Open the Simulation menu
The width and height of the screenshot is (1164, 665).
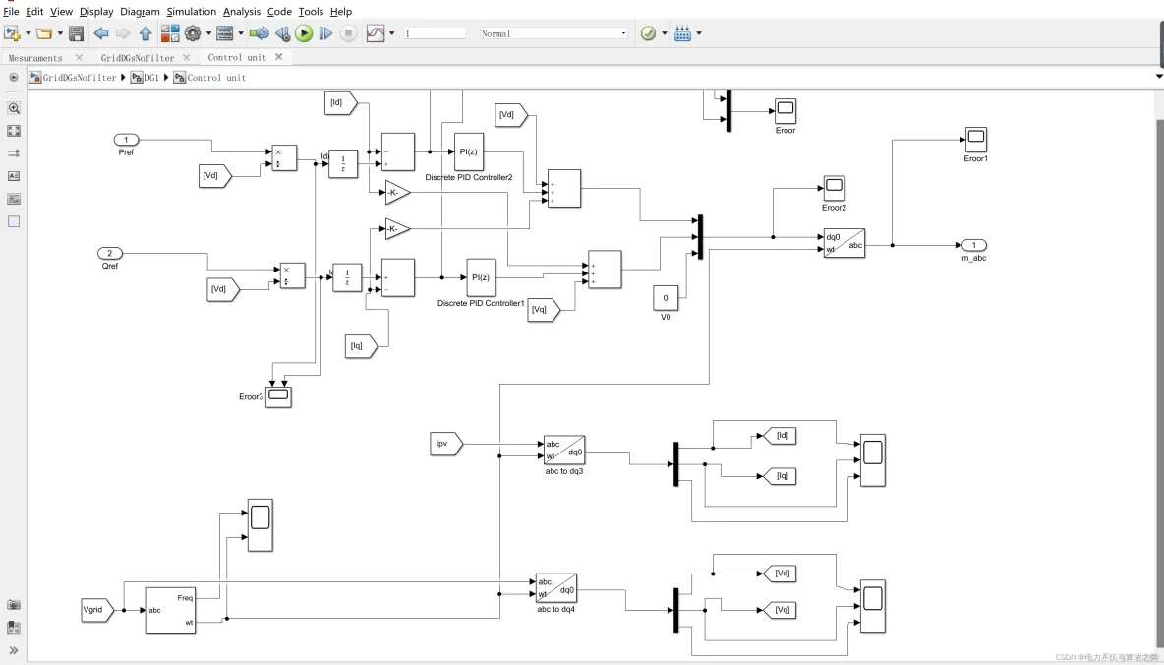(x=191, y=11)
